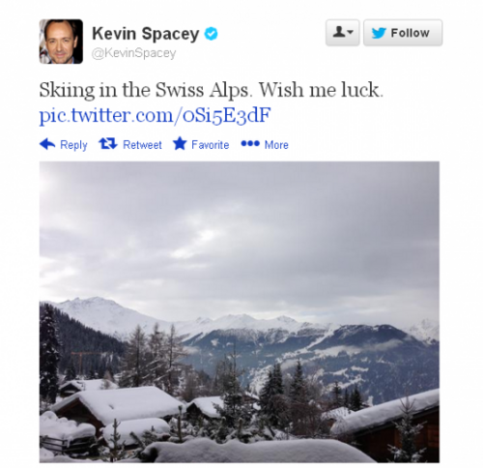Click the tweet text about skiing
The width and height of the screenshot is (483, 468).
pyautogui.click(x=212, y=90)
